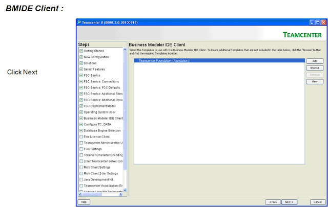Open the Help button
Viewport: 328px width, 207px height.
84,202
